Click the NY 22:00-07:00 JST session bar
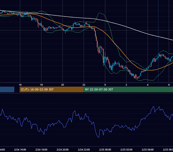The width and height of the screenshot is (173, 152). [128, 89]
